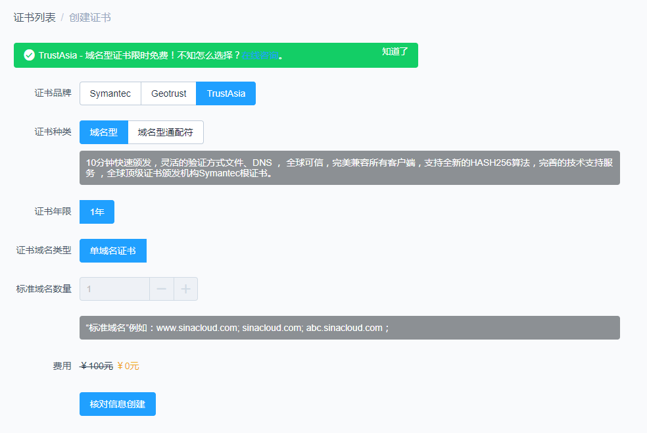Pick the TrustAsia brand option

pyautogui.click(x=226, y=93)
